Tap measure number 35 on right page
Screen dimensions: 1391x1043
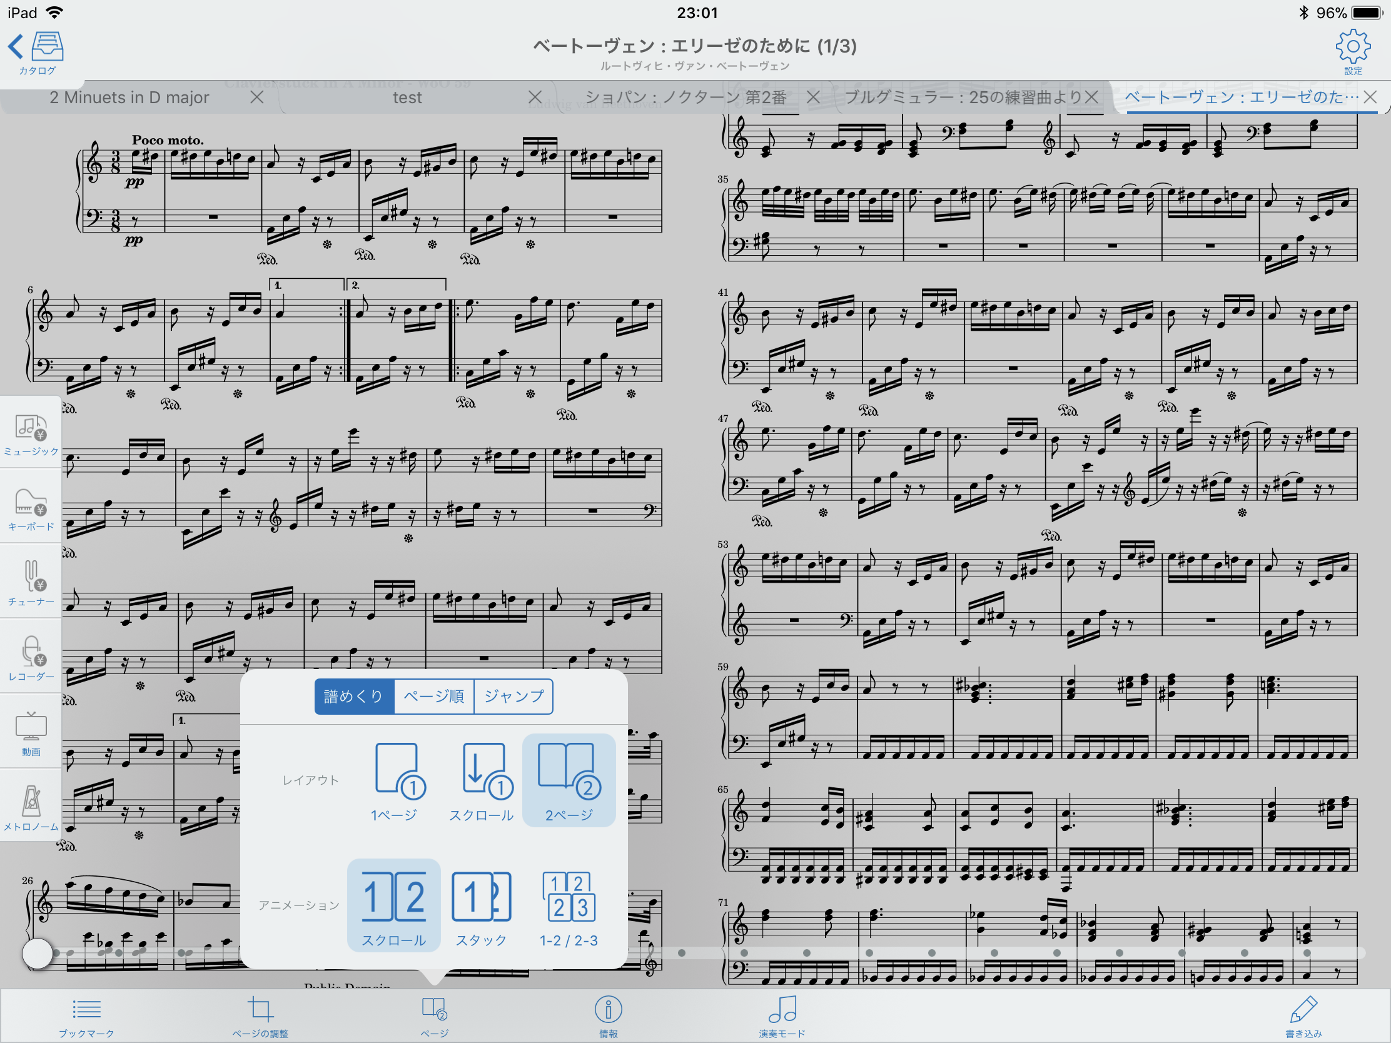click(722, 179)
